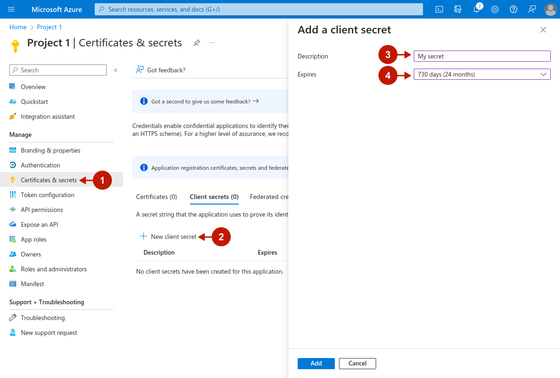Click the user account avatar
560x378 pixels.
click(550, 9)
